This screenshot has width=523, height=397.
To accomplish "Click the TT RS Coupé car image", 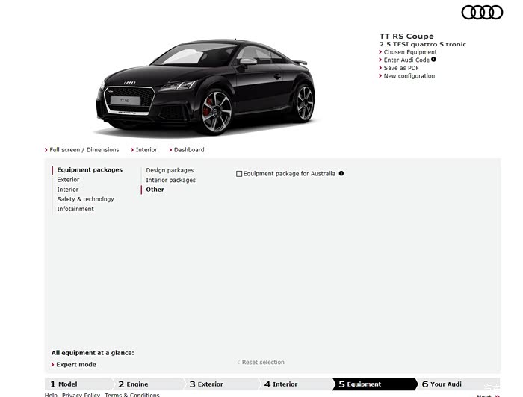I will [x=205, y=87].
